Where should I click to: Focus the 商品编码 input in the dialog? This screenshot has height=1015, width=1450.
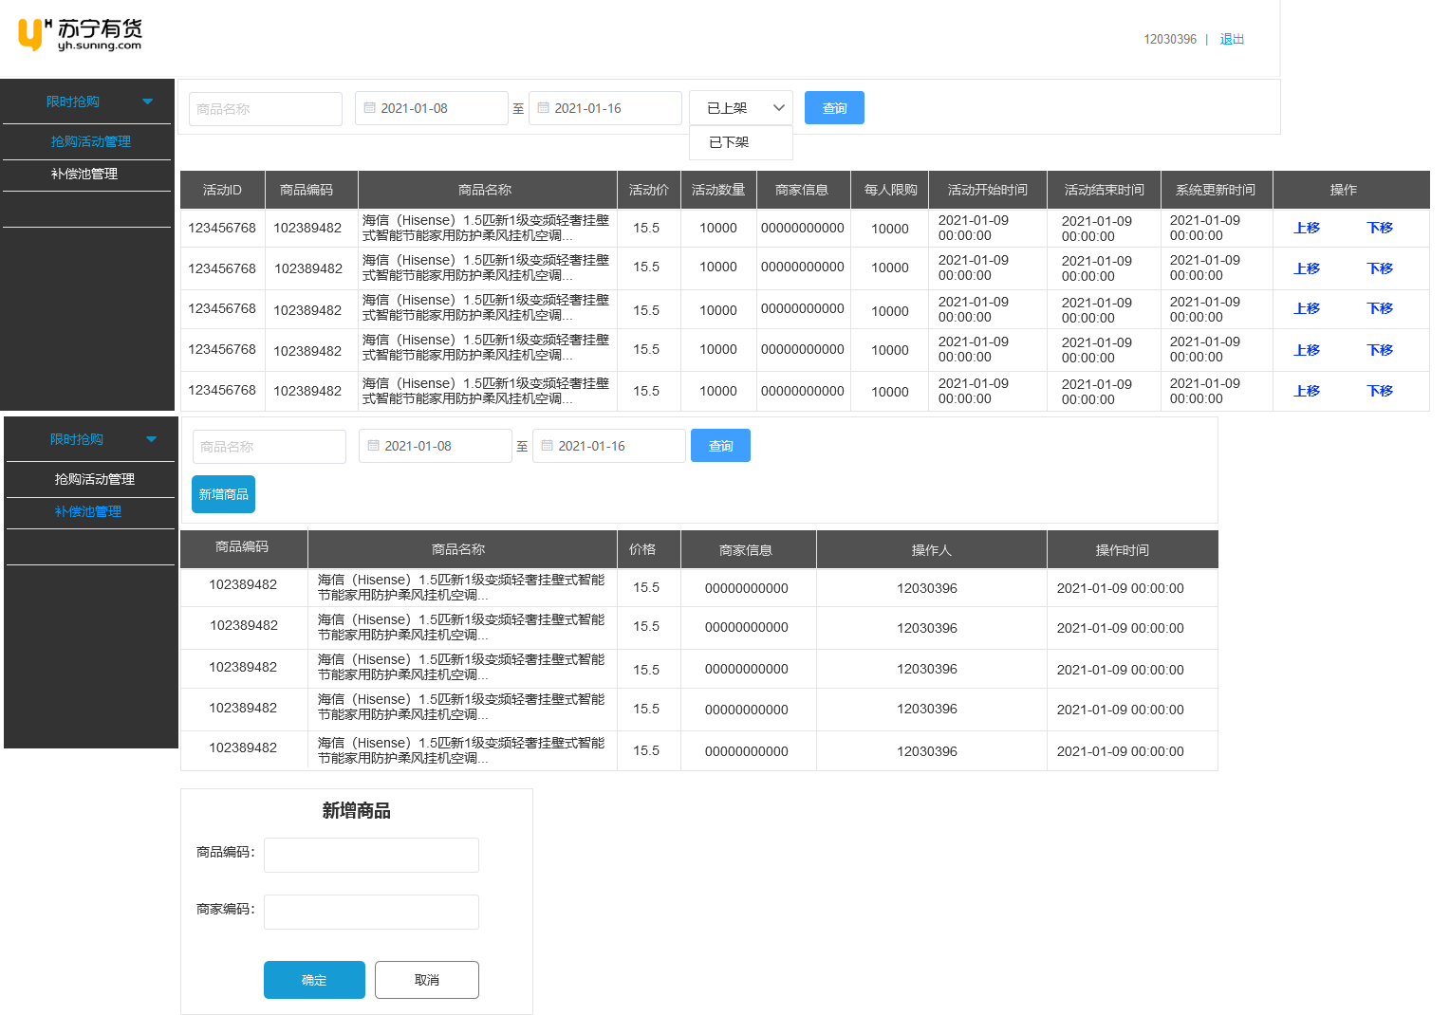(371, 855)
